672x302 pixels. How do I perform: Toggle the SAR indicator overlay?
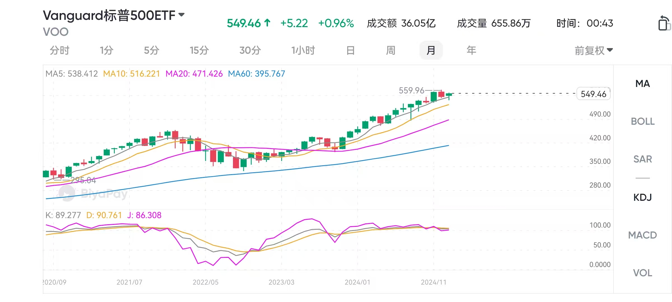pos(643,159)
